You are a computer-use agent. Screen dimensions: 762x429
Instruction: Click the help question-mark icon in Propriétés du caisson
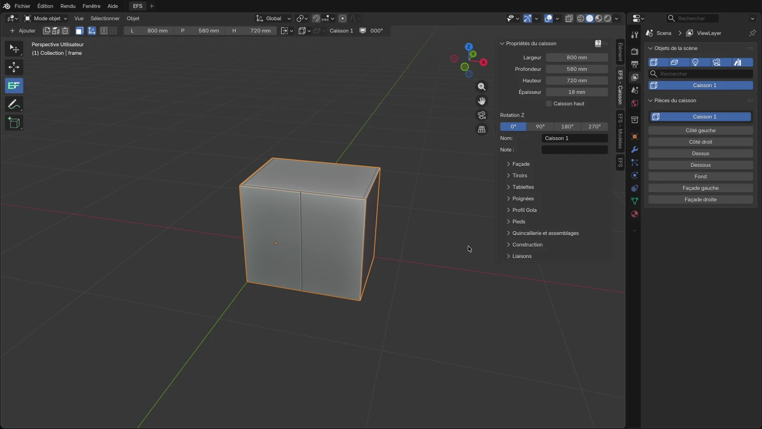[598, 43]
